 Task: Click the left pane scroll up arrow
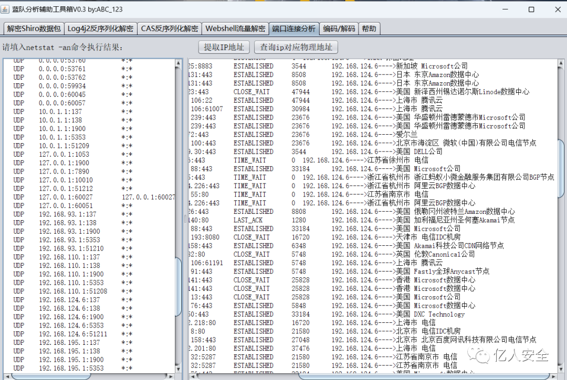(x=178, y=63)
